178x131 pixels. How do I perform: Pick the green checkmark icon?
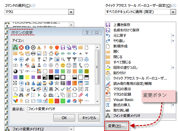pos(63,89)
